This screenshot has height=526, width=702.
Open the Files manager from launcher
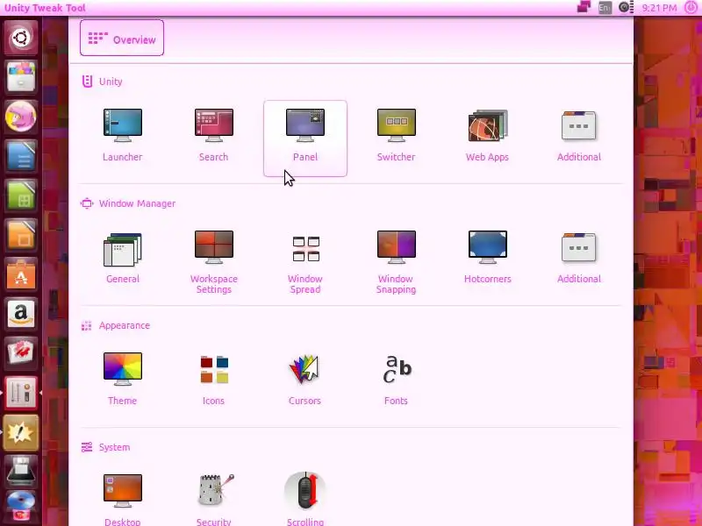click(x=20, y=77)
